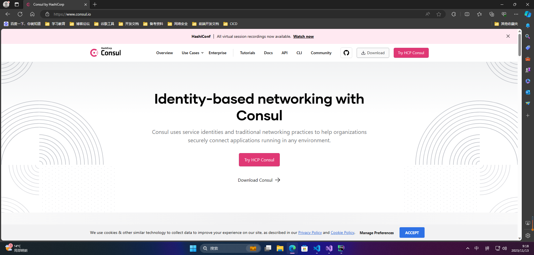This screenshot has width=534, height=255.
Task: Click the page vertical scrollbar thumb
Action: point(520,44)
